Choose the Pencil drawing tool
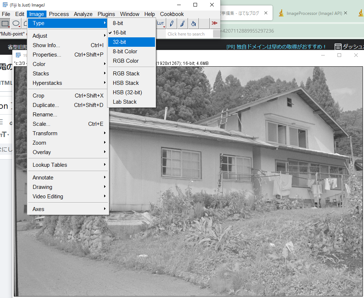Image resolution: width=364 pixels, height=298 pixels. 171,23
